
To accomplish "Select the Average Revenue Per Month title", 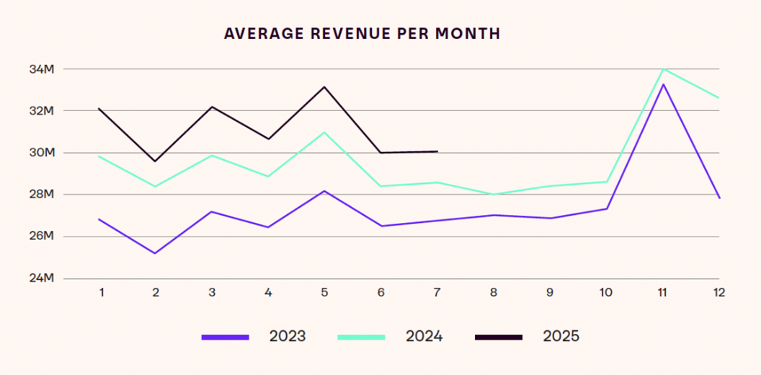I will click(x=362, y=34).
